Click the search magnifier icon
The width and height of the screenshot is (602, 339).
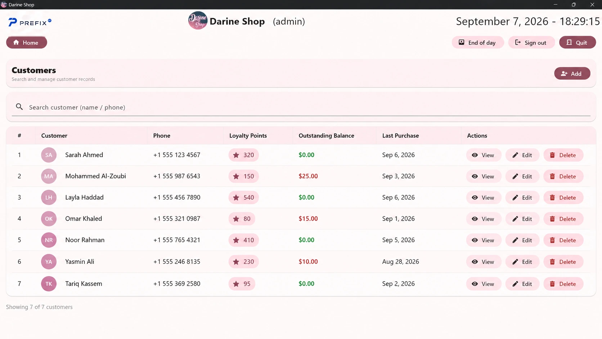[x=19, y=107]
